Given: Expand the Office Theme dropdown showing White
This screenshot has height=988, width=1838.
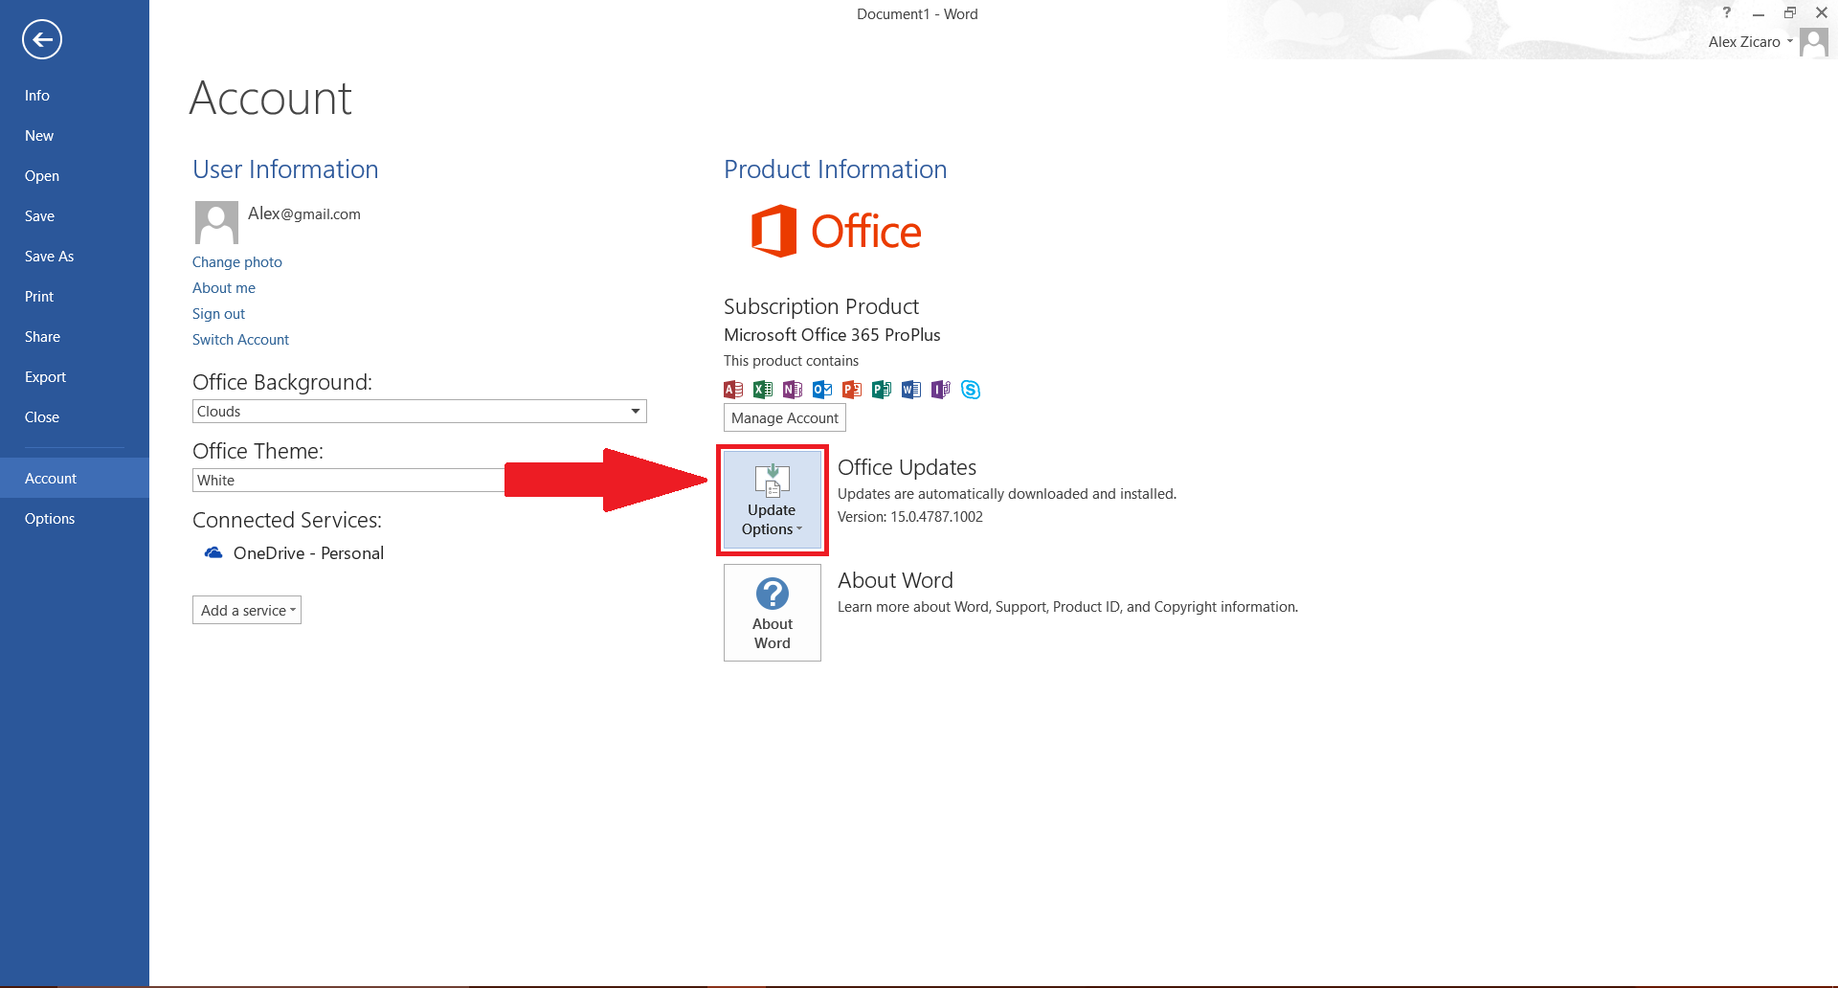Looking at the screenshot, I should [349, 481].
